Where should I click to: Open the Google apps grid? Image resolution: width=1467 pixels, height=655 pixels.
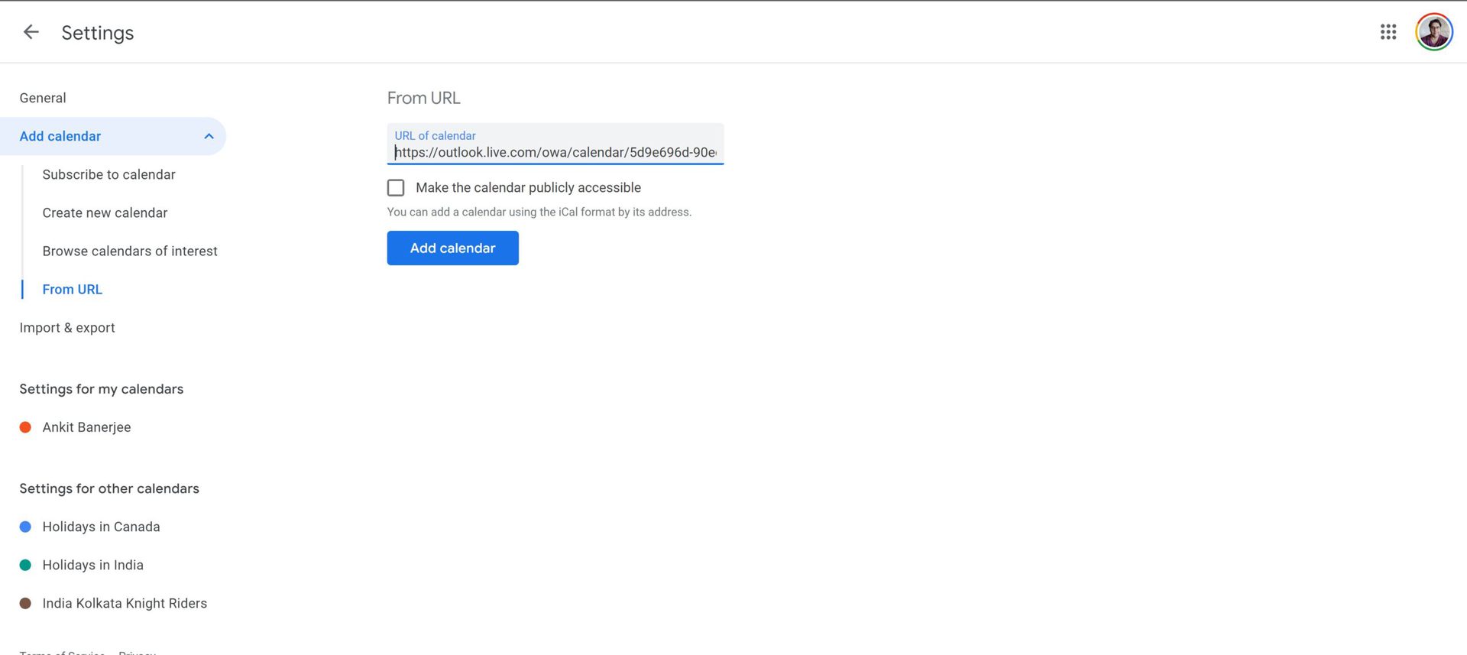(1388, 32)
